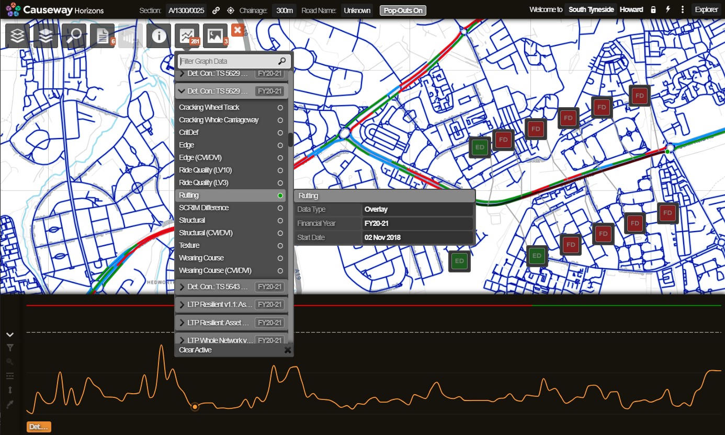Screen dimensions: 725x435
Task: Click the Filter Graph Data search field
Action: [227, 61]
